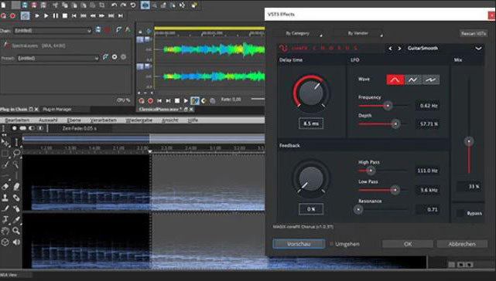The width and height of the screenshot is (496, 281).
Task: Click the red delete icon beside Chain dropdown
Action: [x=108, y=30]
